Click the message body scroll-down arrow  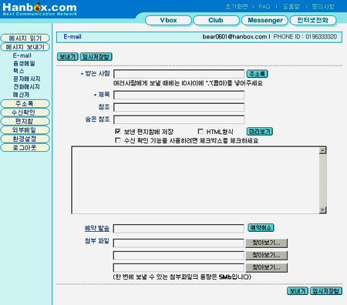pos(323,209)
